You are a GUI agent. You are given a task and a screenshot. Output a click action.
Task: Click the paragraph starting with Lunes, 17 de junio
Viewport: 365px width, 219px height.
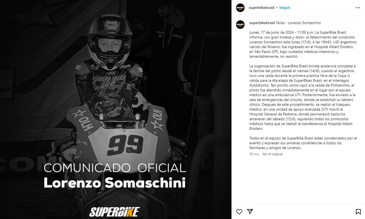303,45
